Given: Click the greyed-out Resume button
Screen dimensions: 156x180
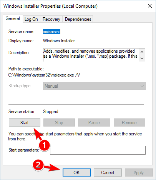Looking at the screenshot, I should (x=129, y=123).
